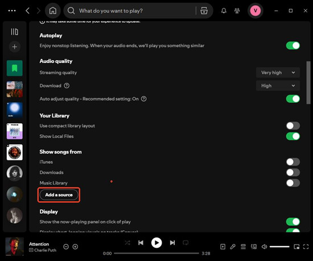Open Friend Activity icon
This screenshot has width=313, height=261.
click(x=237, y=11)
